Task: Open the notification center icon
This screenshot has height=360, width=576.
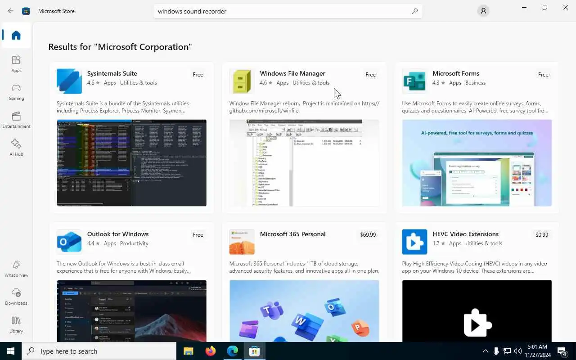Action: [562, 351]
